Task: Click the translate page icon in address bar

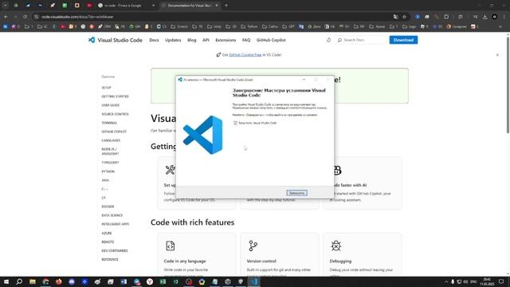Action: (395, 17)
